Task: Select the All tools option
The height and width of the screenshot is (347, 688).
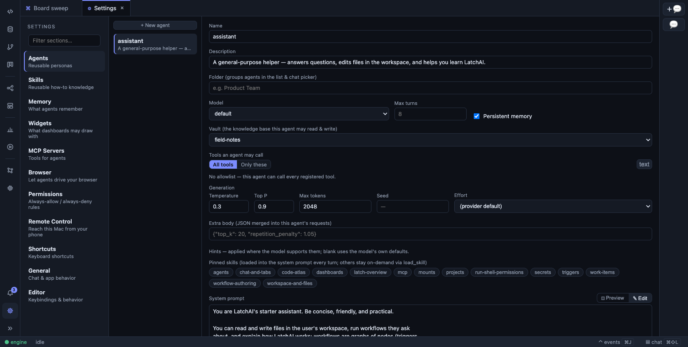Action: [223, 165]
